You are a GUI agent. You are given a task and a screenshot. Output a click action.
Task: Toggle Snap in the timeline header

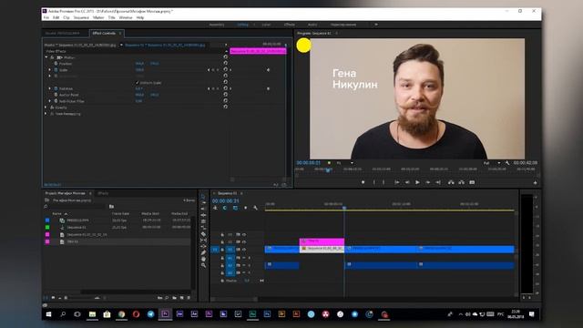click(x=225, y=208)
